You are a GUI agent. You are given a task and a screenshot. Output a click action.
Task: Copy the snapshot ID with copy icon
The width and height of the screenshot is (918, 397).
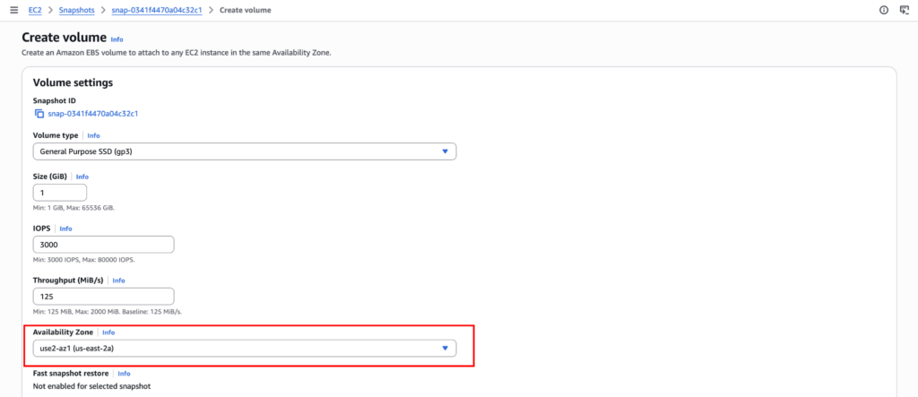pos(39,114)
